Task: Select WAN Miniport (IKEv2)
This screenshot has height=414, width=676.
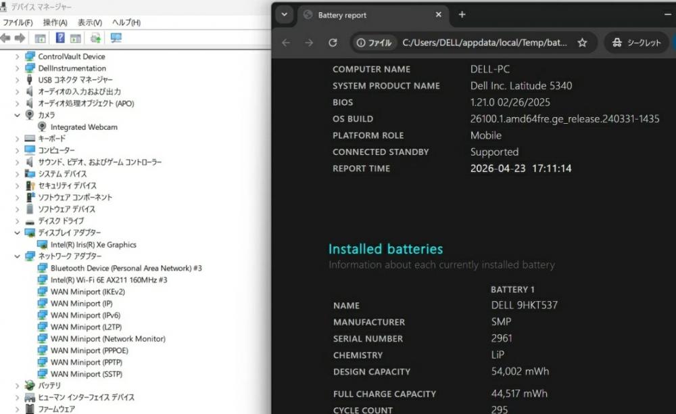Action: 87,292
